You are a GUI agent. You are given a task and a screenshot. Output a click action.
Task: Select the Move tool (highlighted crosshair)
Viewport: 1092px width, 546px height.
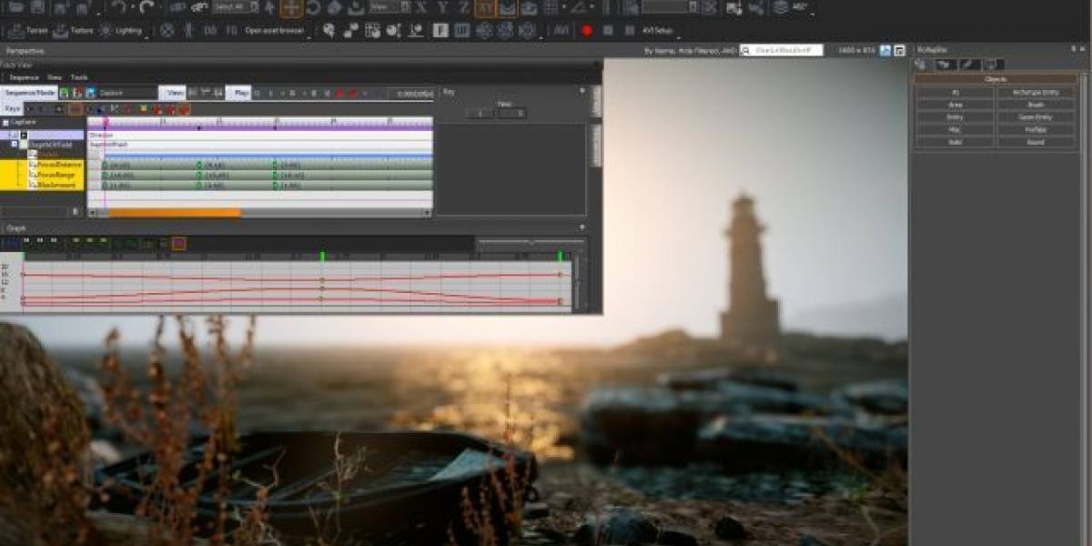291,8
